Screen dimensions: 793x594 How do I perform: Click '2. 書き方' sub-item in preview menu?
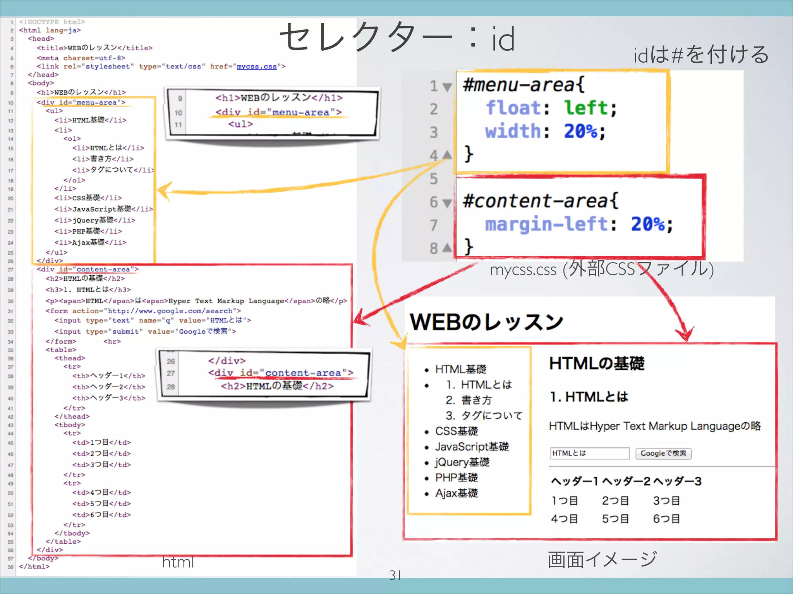[469, 400]
